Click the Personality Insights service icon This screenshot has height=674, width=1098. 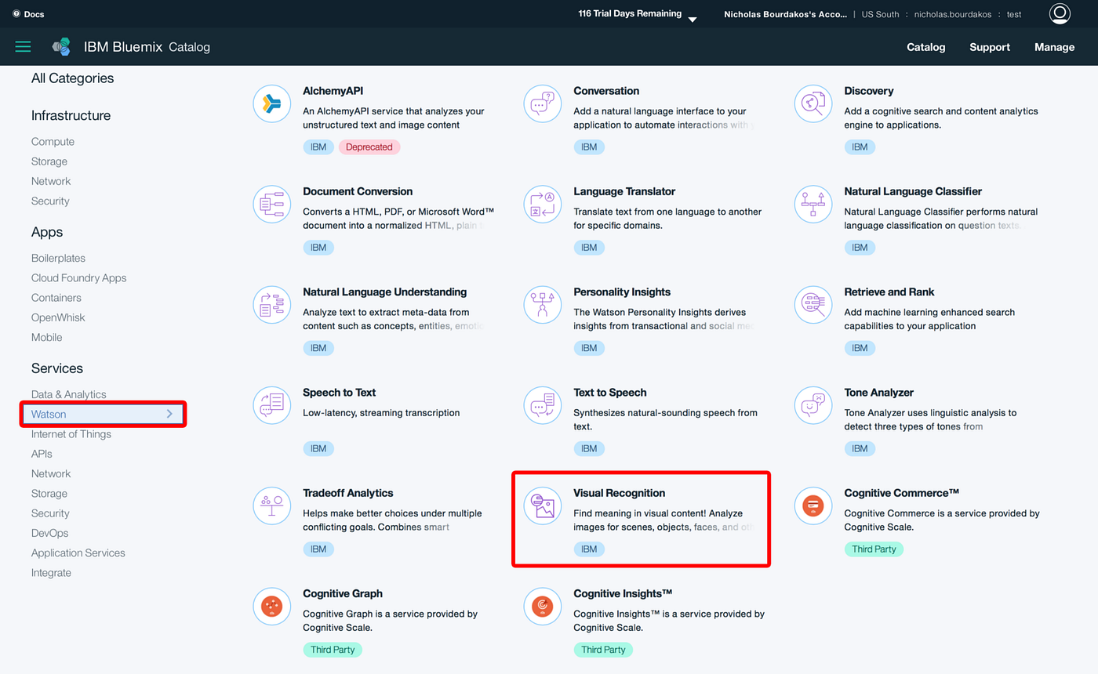coord(543,304)
